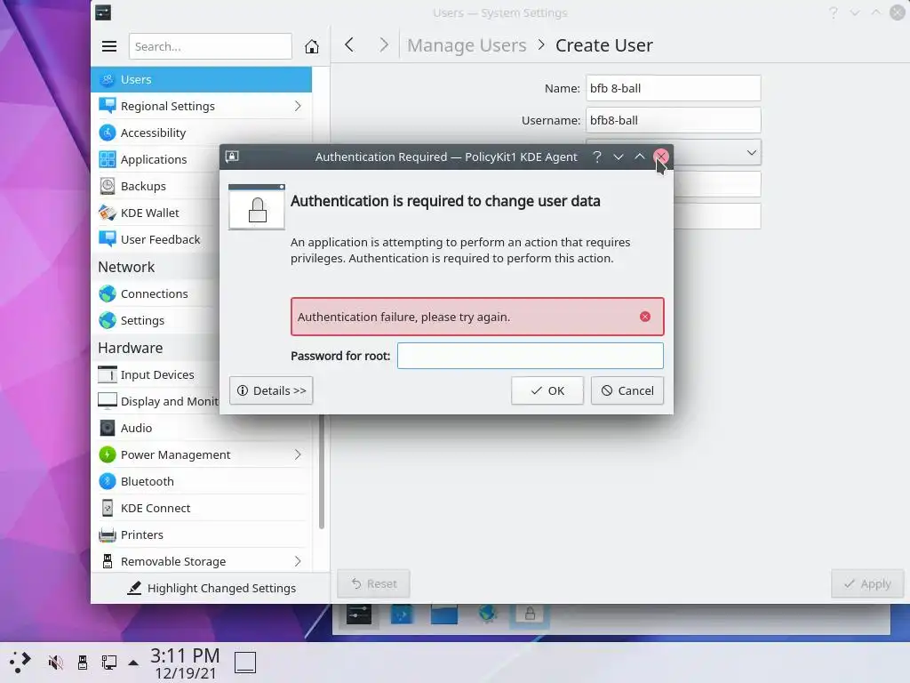Expand Removable Storage submenu arrow

[x=298, y=562]
